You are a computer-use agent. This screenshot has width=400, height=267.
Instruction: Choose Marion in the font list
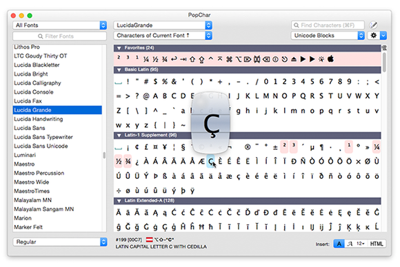tap(57, 218)
